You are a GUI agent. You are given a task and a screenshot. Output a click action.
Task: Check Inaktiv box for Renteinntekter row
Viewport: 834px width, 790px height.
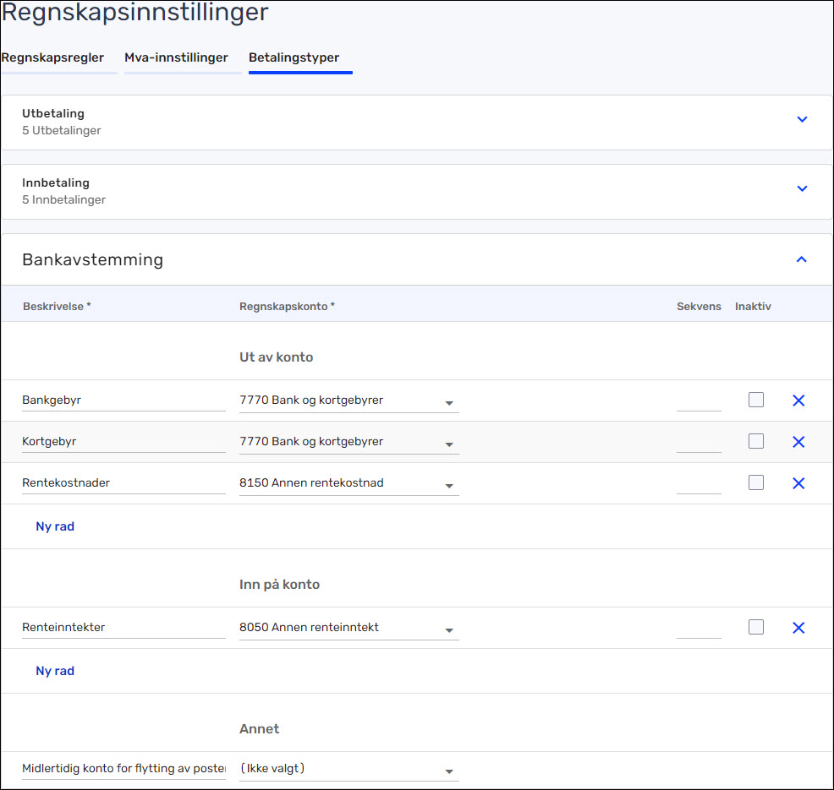[x=756, y=627]
